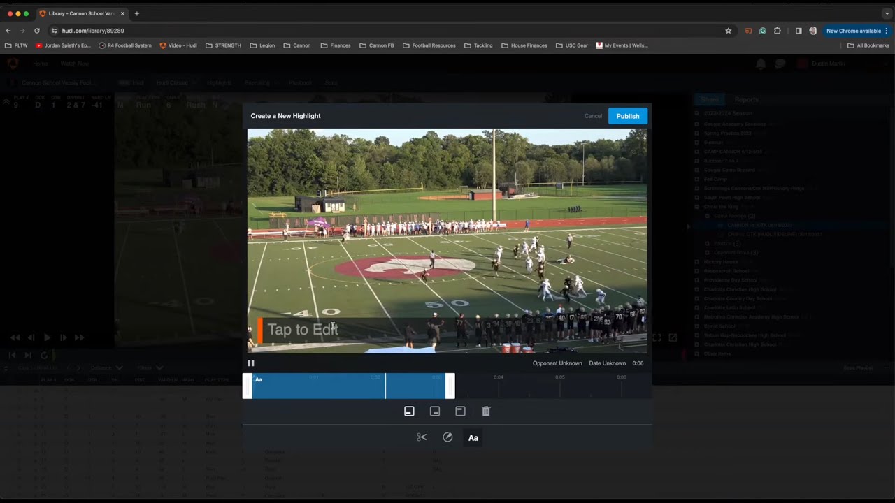Open R4 Football System bookmark
The height and width of the screenshot is (503, 895).
125,45
